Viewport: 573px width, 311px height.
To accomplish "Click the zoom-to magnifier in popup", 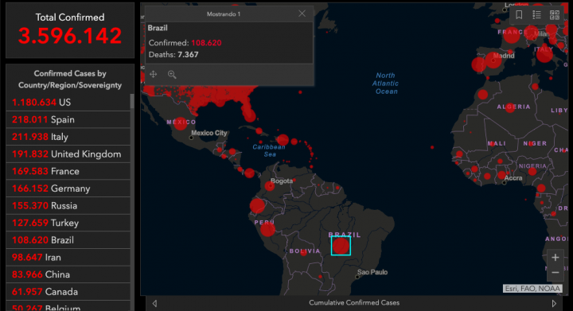I will (x=172, y=75).
